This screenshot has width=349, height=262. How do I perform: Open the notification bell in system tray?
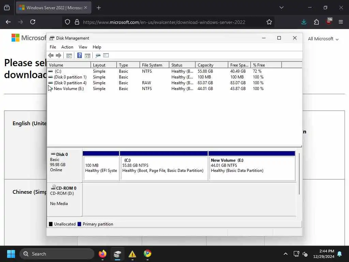tap(340, 254)
